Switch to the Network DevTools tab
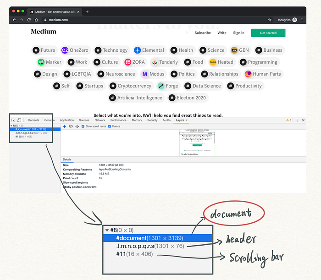Screen dimensions: 321x280 tap(100, 120)
